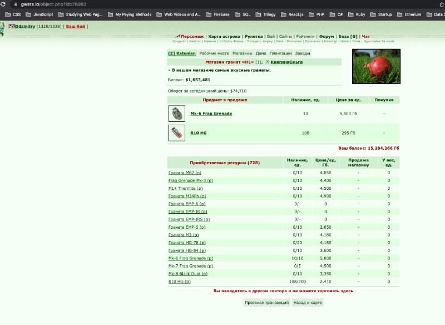Screen dimensions: 445x325
Task: Click the Протокол транзакций button
Action: pyautogui.click(x=267, y=303)
